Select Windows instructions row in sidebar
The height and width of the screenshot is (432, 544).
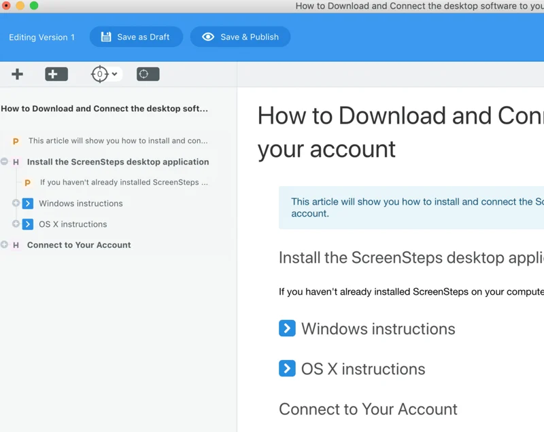pos(81,203)
